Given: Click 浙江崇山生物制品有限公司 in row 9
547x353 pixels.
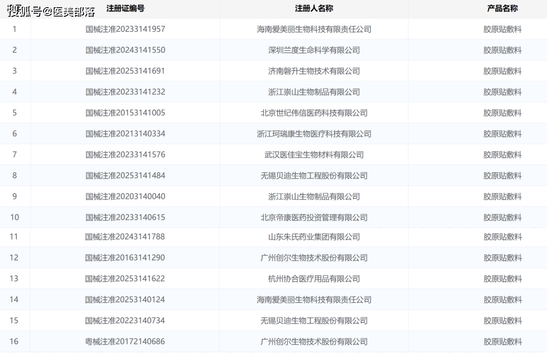Looking at the screenshot, I should click(314, 197).
